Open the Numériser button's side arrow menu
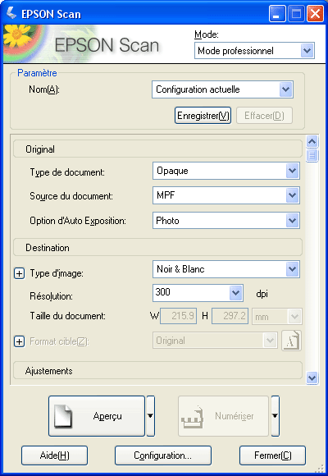Viewport: 328px width, 476px height. click(276, 416)
